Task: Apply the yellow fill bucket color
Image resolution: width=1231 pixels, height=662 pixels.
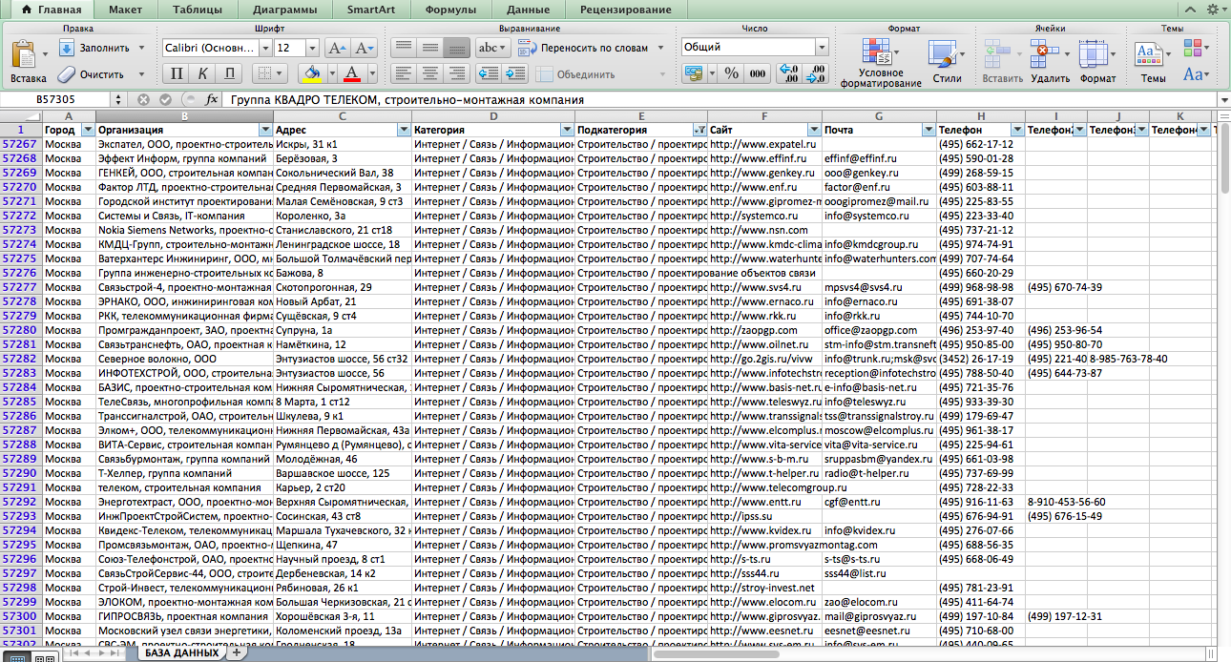Action: tap(311, 73)
